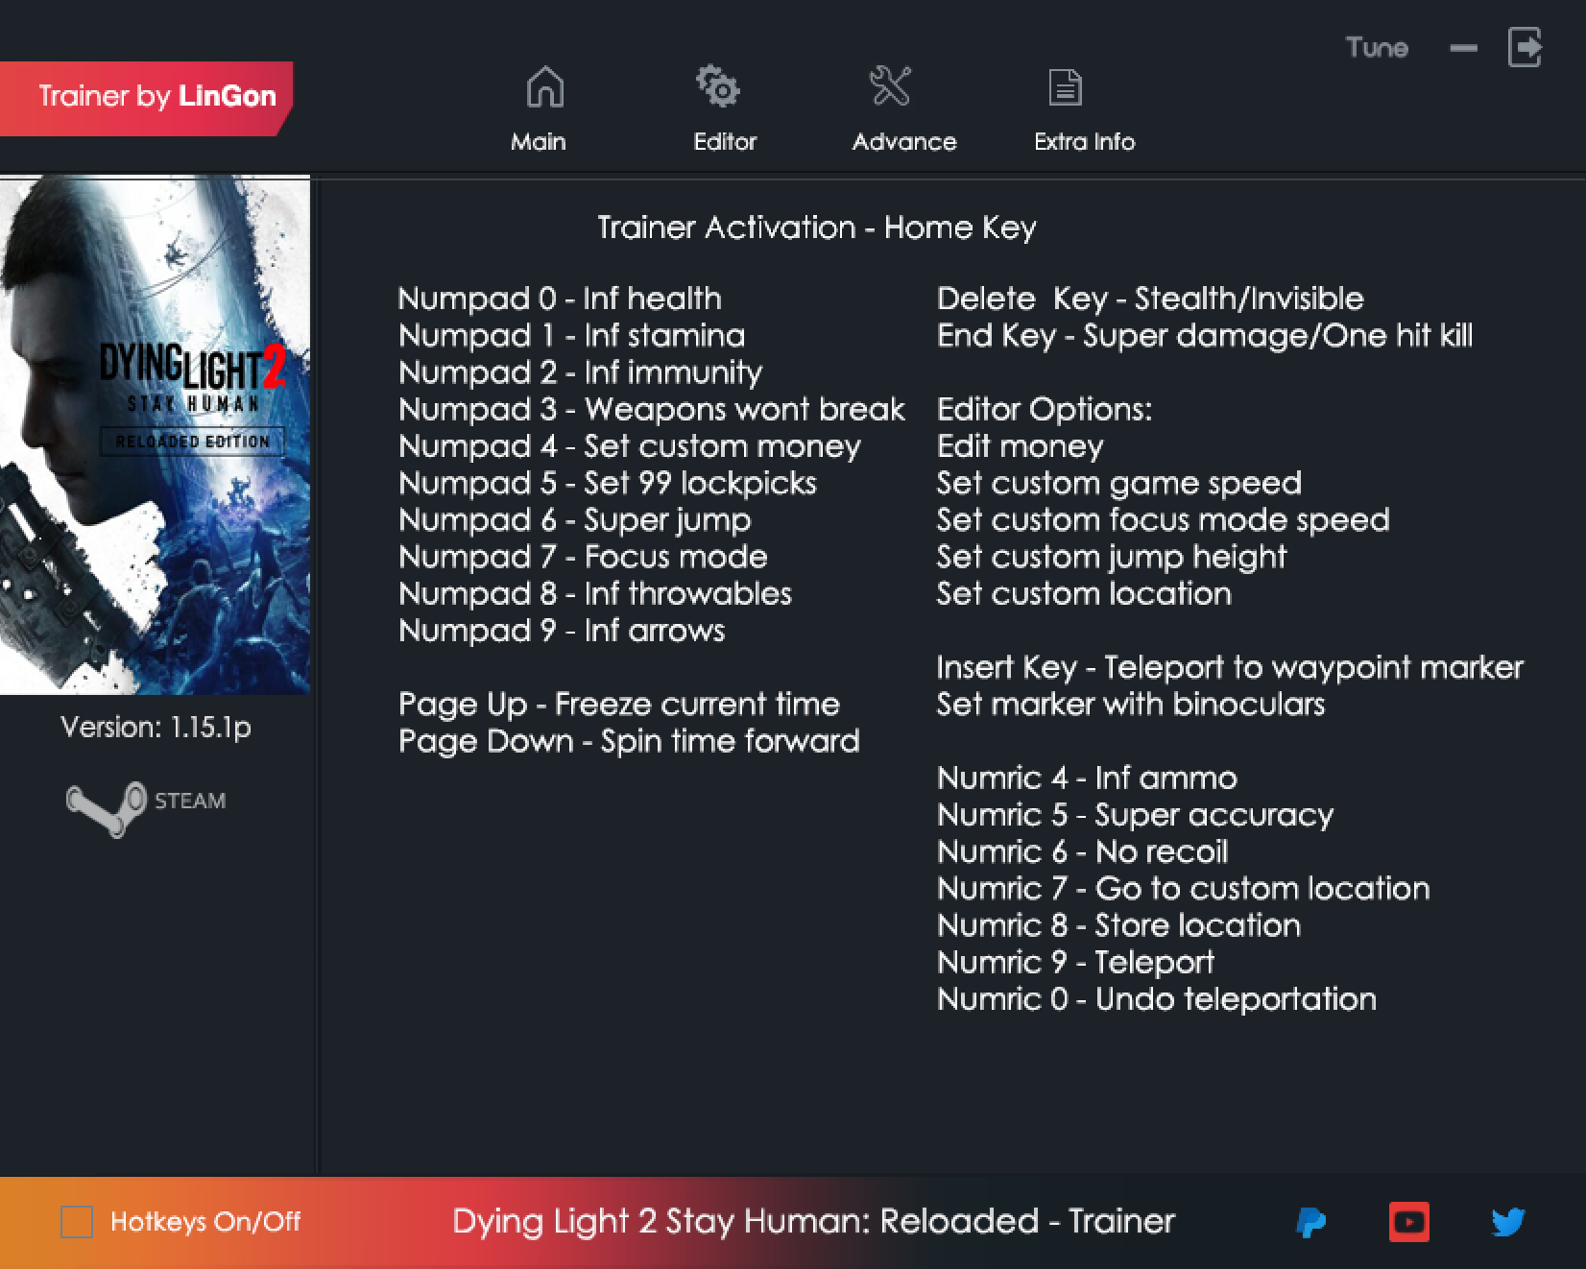The image size is (1586, 1269).
Task: Click 'Numpad 4 - Set custom money' line
Action: pos(630,446)
